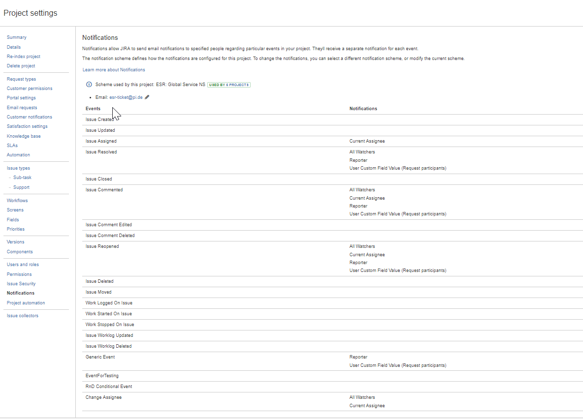This screenshot has height=419, width=583.
Task: Click the Used by 6 projects badge
Action: (228, 85)
